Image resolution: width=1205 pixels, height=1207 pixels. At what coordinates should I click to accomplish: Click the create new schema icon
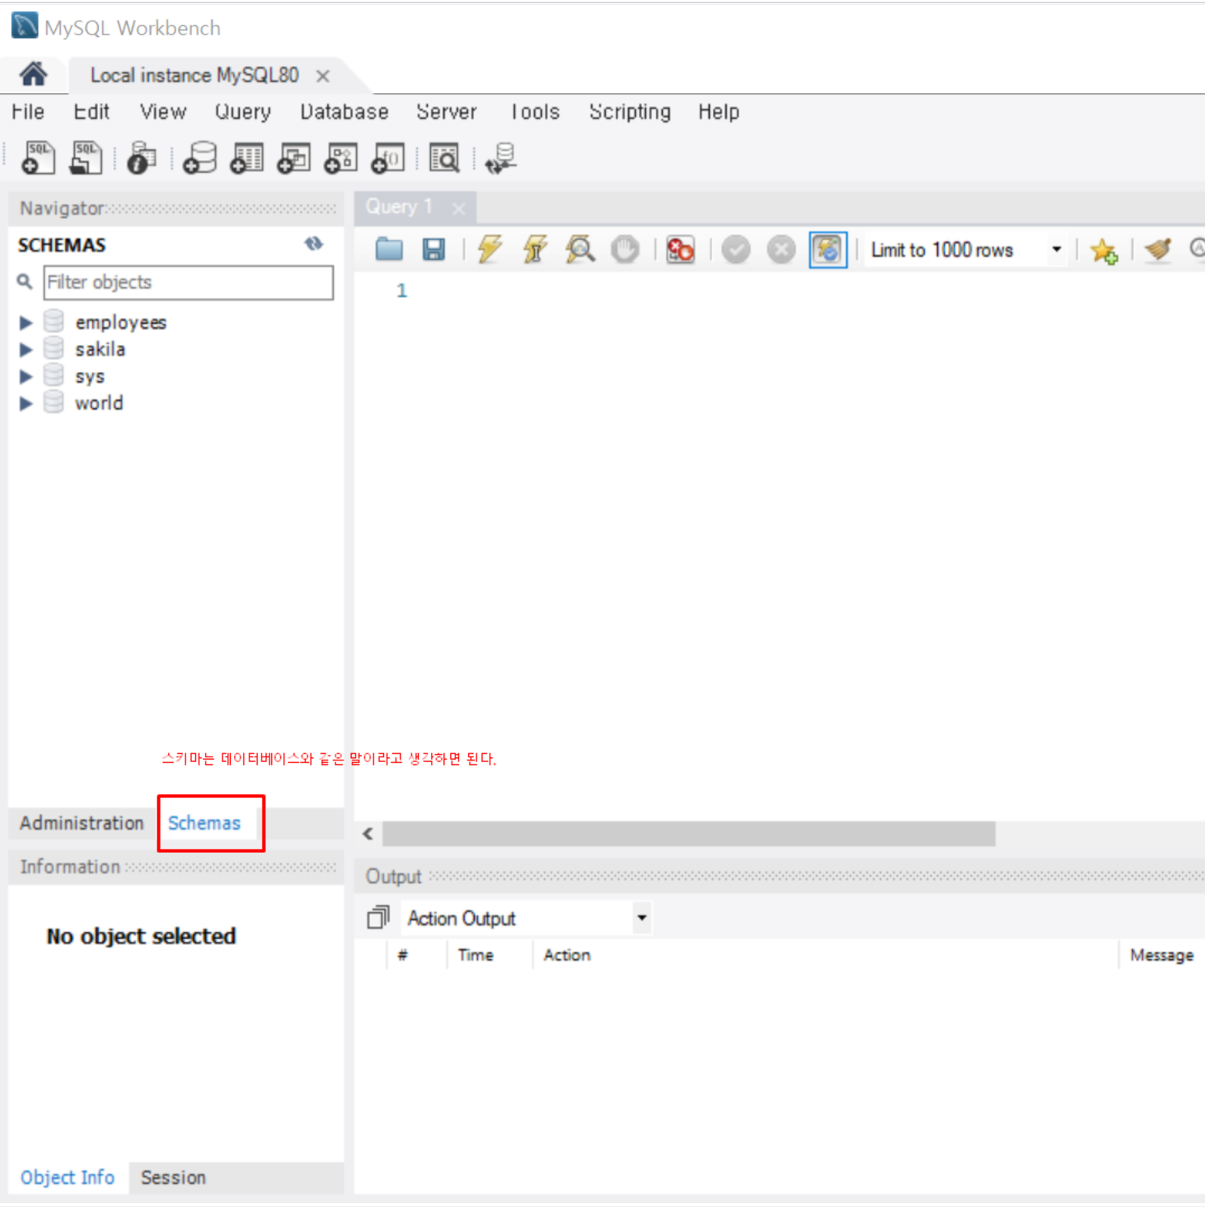(x=200, y=157)
